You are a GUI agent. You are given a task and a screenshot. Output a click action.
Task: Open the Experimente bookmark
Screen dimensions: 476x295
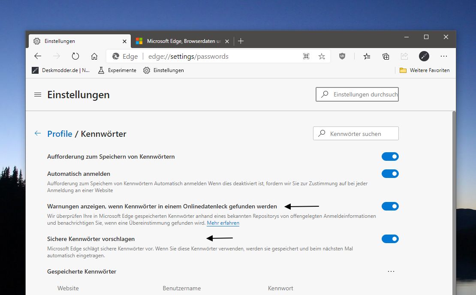tap(117, 70)
